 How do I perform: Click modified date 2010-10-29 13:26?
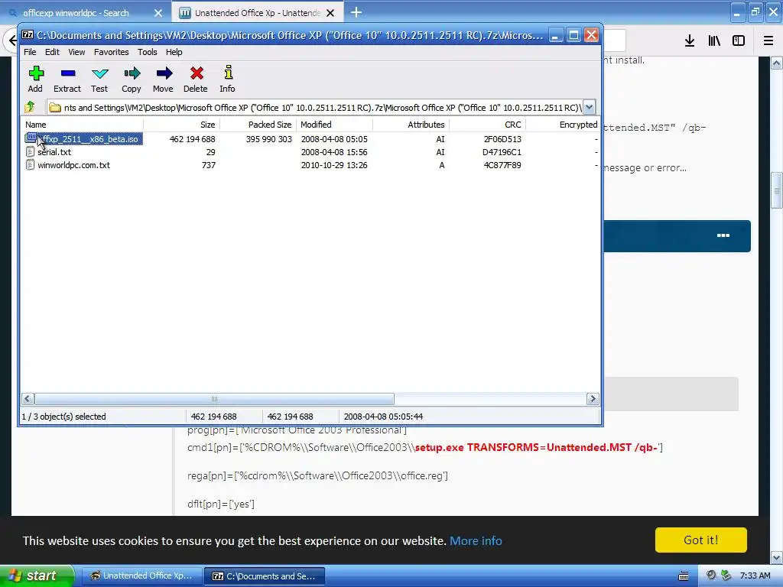click(334, 165)
